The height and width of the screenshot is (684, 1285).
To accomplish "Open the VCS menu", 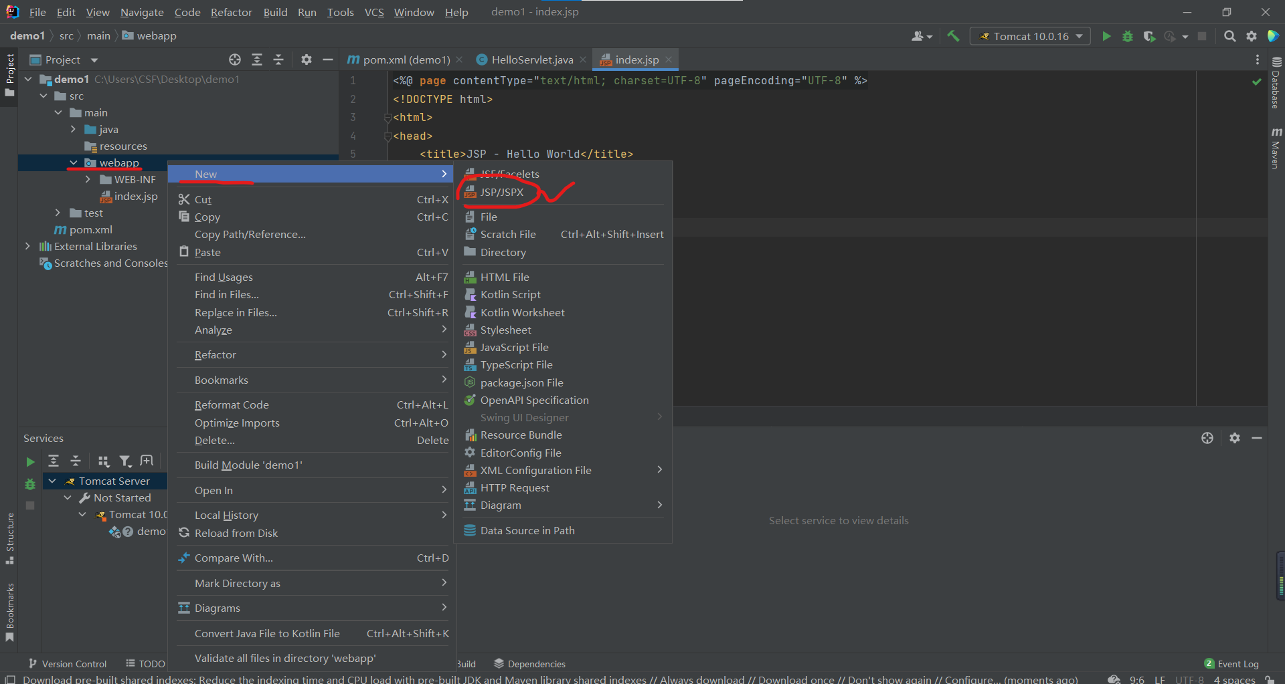I will (x=374, y=12).
